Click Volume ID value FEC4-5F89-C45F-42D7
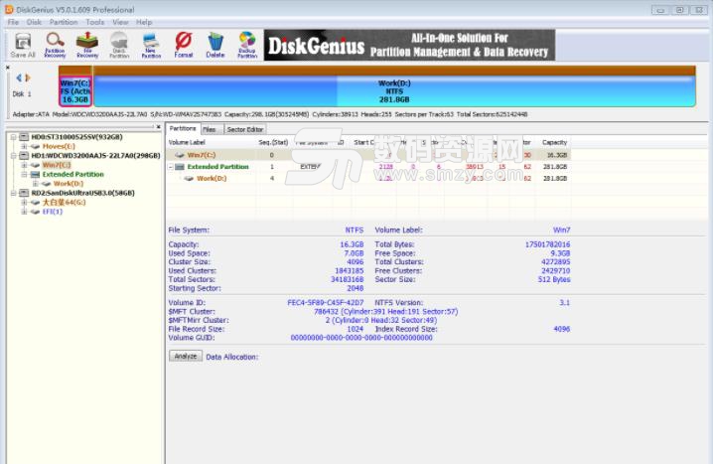Screen dimensions: 713x464 pyautogui.click(x=325, y=302)
